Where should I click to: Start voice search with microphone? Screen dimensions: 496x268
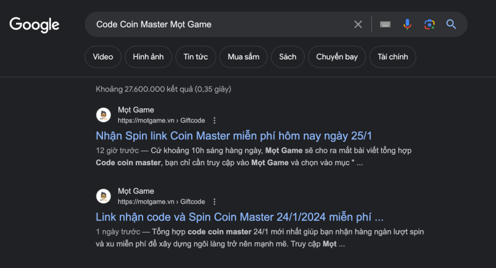[407, 24]
